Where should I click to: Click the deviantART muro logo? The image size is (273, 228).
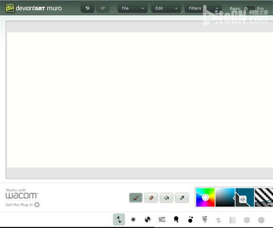pyautogui.click(x=33, y=8)
